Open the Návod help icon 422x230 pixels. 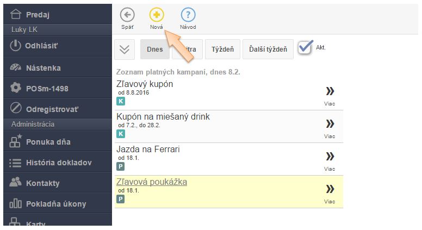(188, 15)
